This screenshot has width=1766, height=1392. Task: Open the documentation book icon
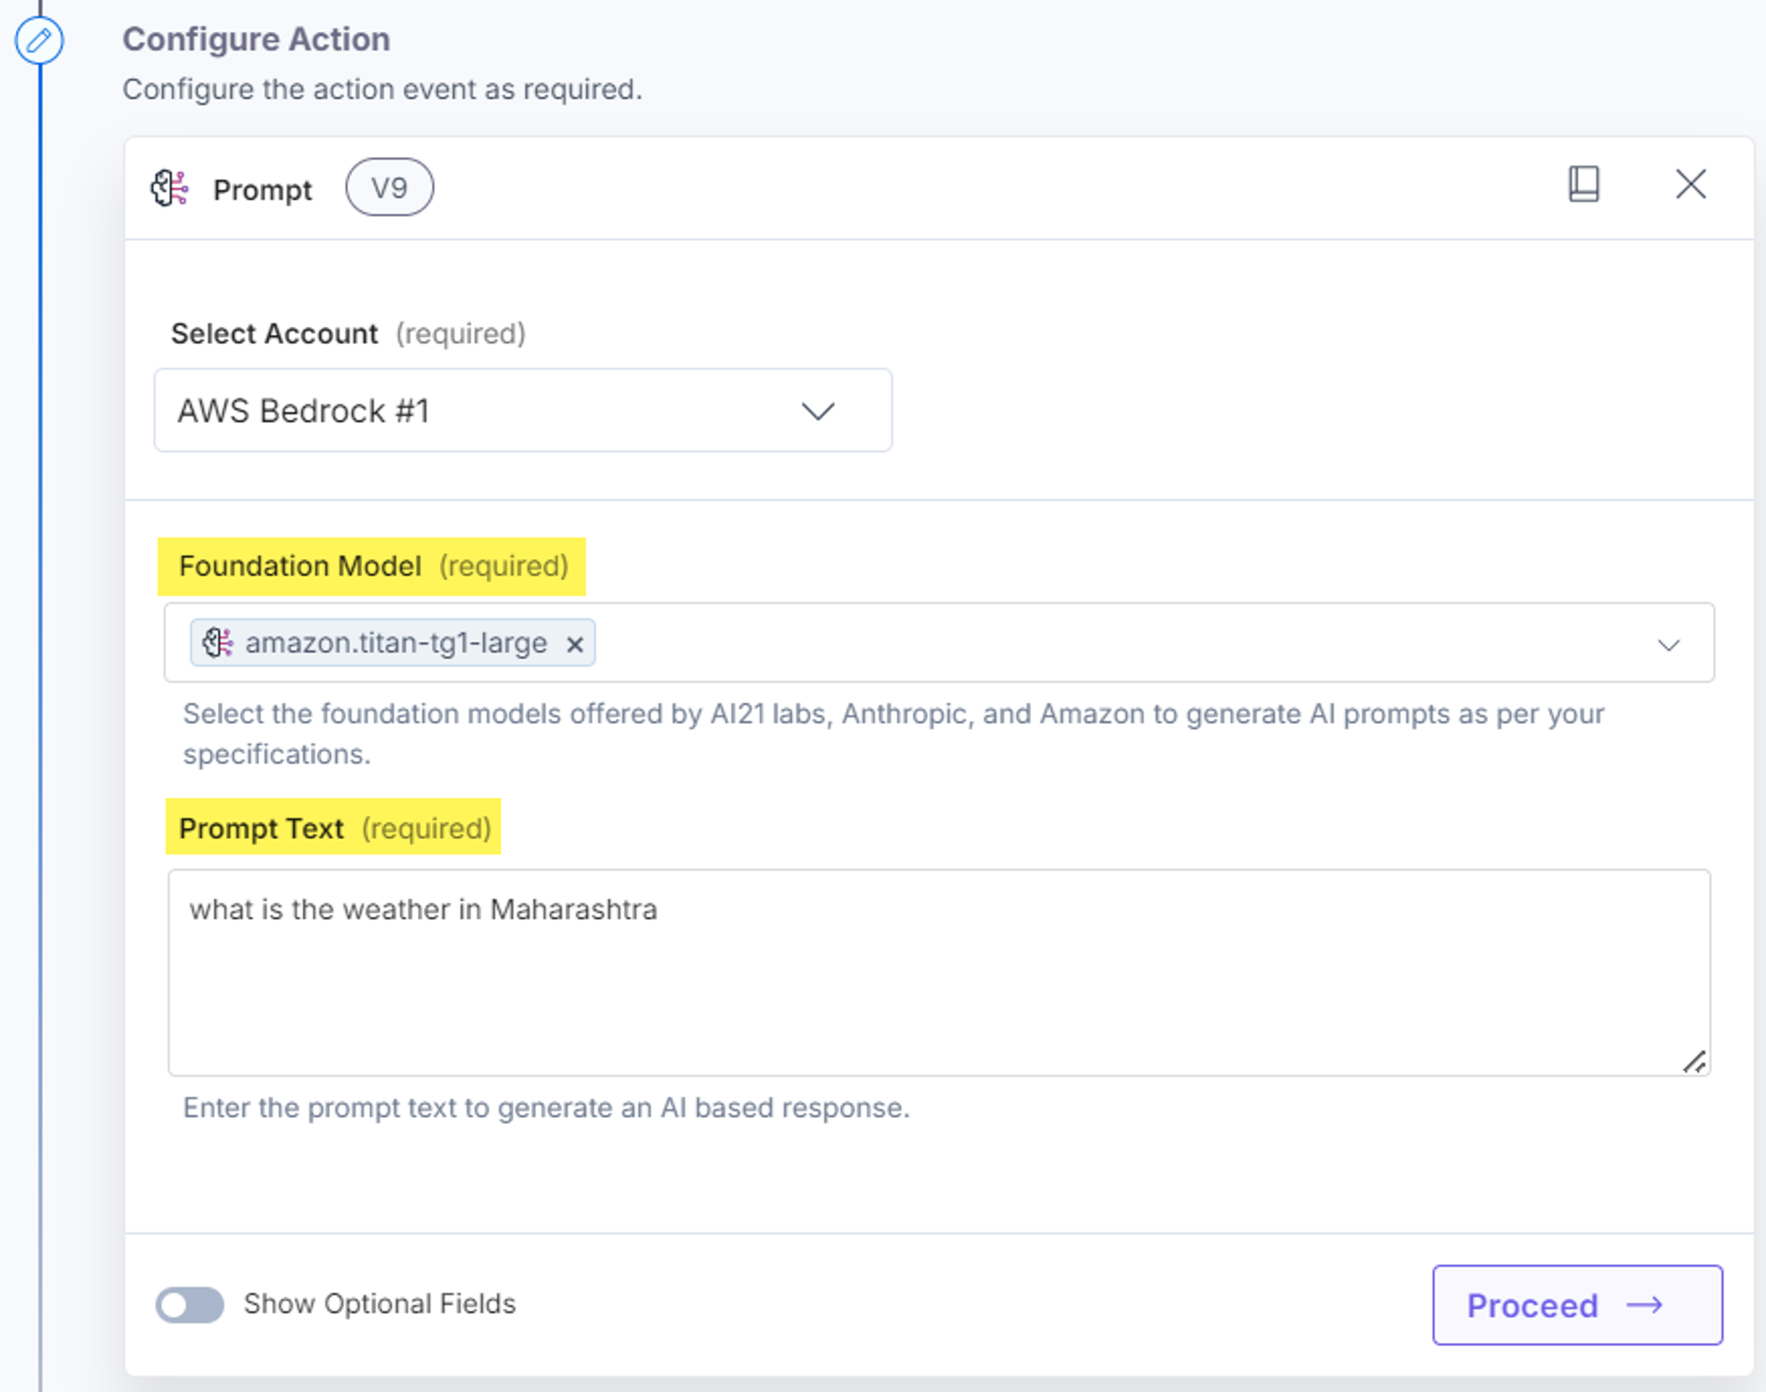1583,184
